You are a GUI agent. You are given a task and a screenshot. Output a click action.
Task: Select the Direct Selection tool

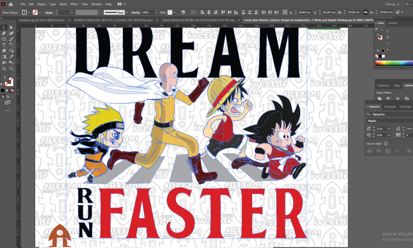pos(11,27)
